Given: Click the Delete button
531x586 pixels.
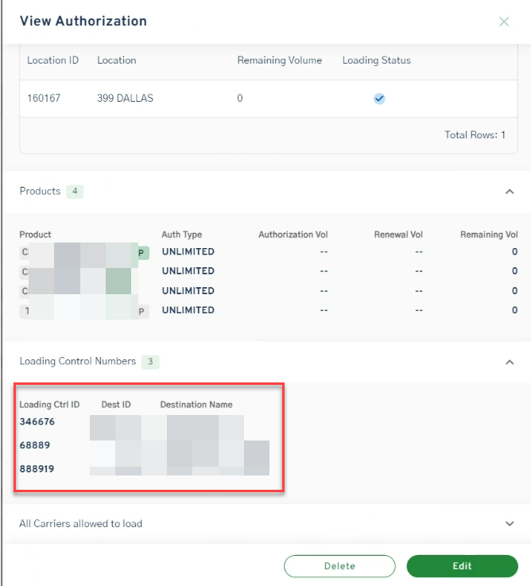Looking at the screenshot, I should pos(339,566).
